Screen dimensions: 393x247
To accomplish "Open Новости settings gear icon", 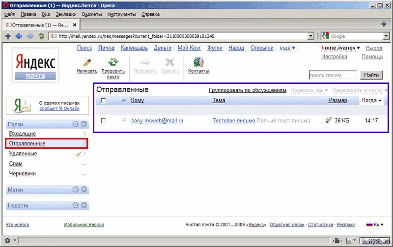I will coord(76,205).
